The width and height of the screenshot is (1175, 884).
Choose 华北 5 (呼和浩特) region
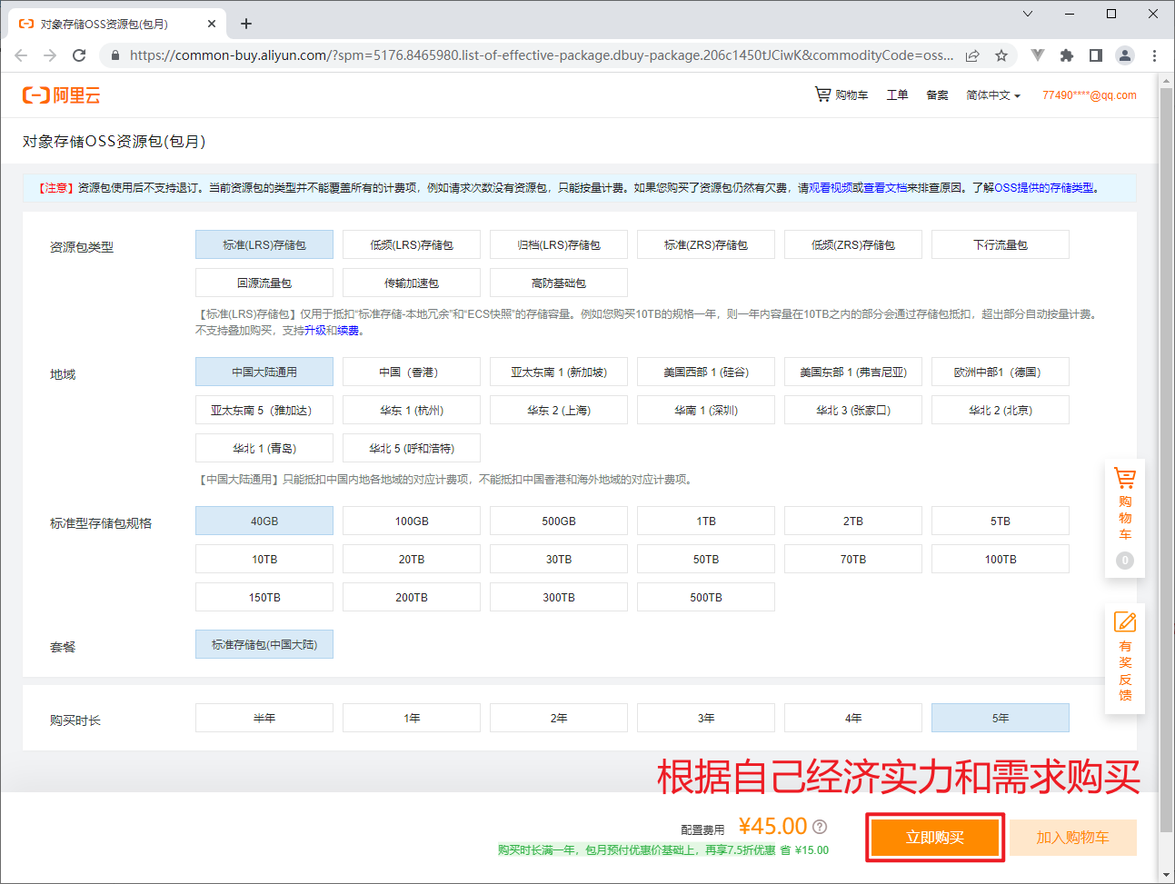(x=412, y=448)
